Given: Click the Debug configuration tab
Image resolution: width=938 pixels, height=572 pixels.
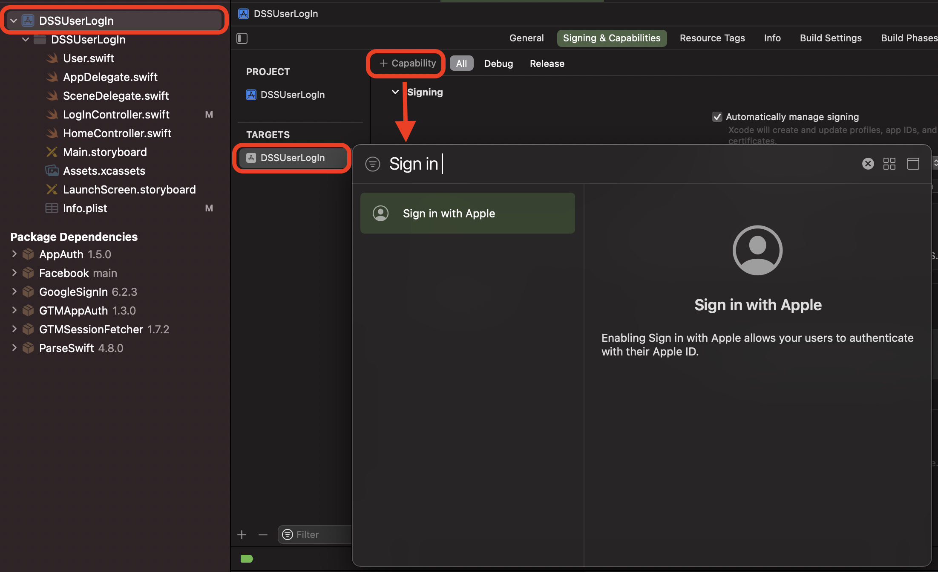Looking at the screenshot, I should point(499,62).
